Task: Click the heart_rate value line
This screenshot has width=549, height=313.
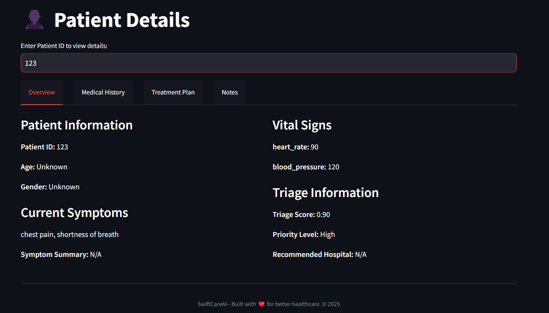Action: click(295, 147)
